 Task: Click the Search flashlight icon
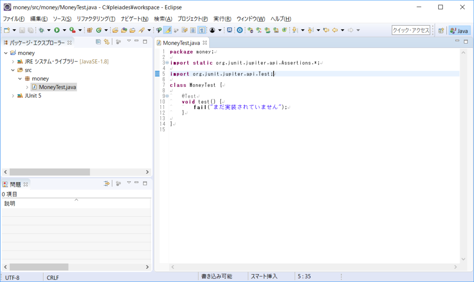(x=142, y=30)
